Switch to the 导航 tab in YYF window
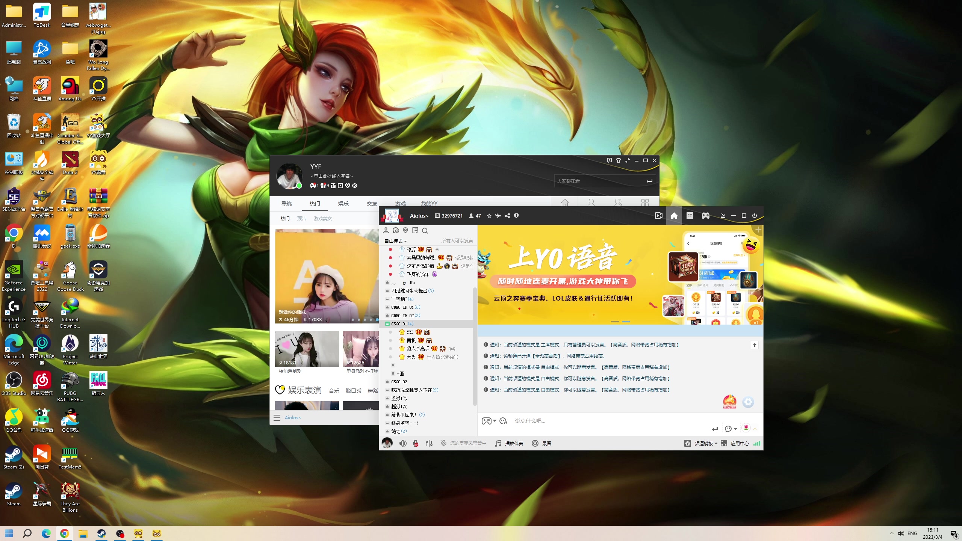Viewport: 962px width, 541px height. click(286, 204)
